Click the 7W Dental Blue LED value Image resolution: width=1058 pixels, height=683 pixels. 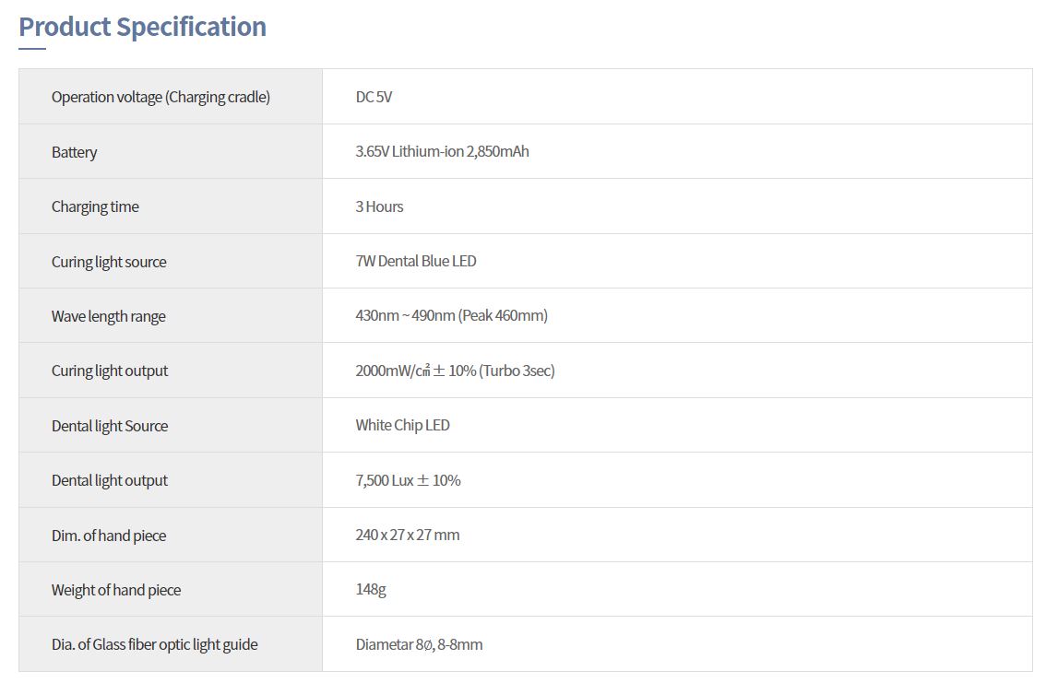(416, 262)
